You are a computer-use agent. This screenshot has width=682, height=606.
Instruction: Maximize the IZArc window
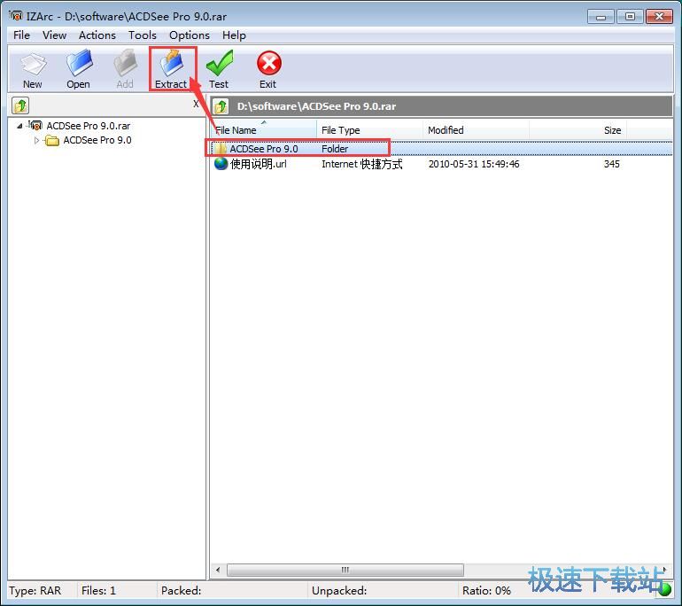coord(630,17)
